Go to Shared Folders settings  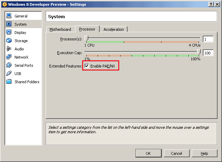click(23, 82)
